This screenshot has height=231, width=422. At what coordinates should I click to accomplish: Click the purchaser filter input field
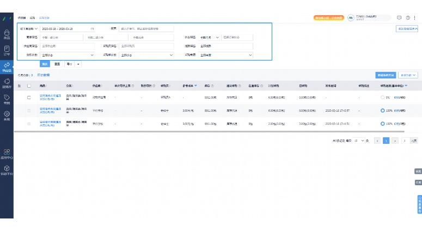tap(146, 46)
